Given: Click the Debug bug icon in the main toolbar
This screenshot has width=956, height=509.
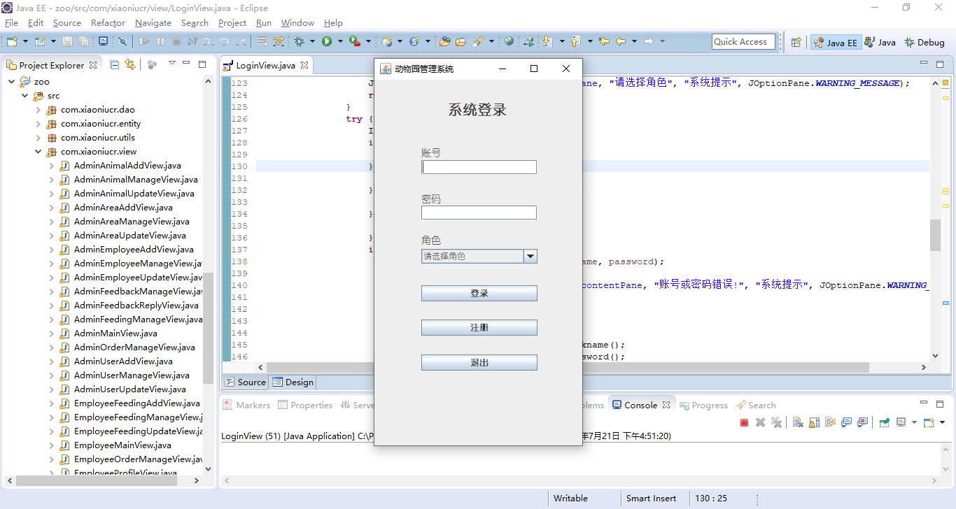Looking at the screenshot, I should click(x=299, y=42).
